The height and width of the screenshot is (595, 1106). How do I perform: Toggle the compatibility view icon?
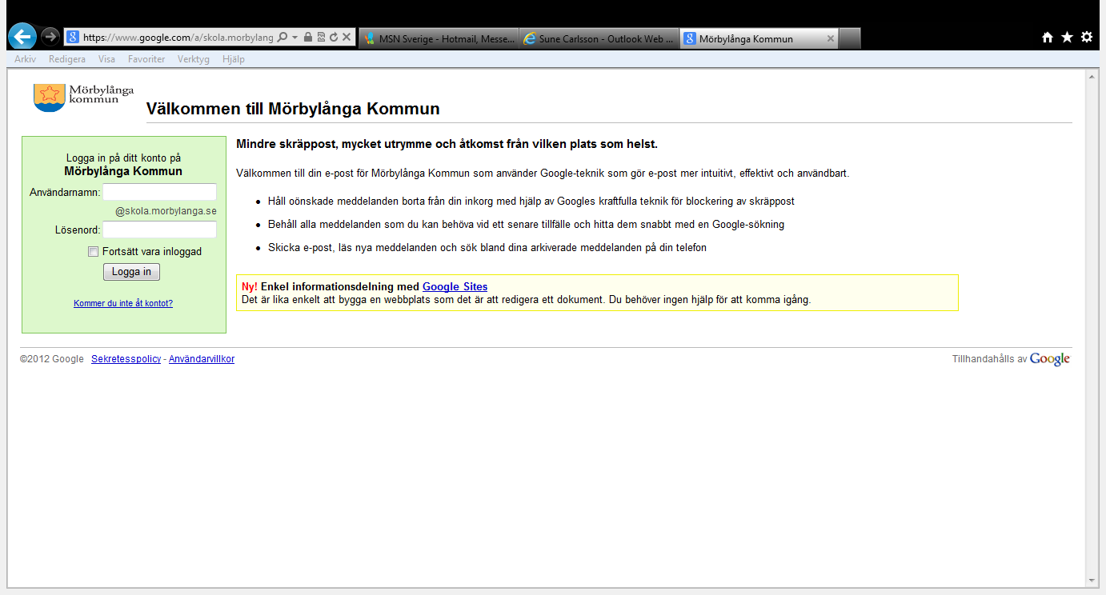pyautogui.click(x=321, y=38)
